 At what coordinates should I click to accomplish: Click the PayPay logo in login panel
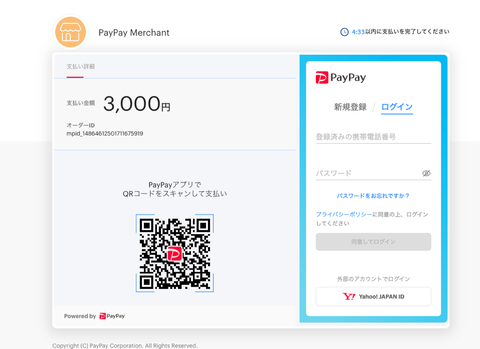(x=341, y=77)
